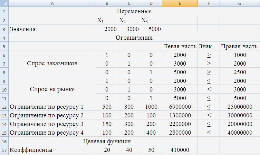Select row 1 header
This screenshot has width=260, height=155.
(4, 11)
